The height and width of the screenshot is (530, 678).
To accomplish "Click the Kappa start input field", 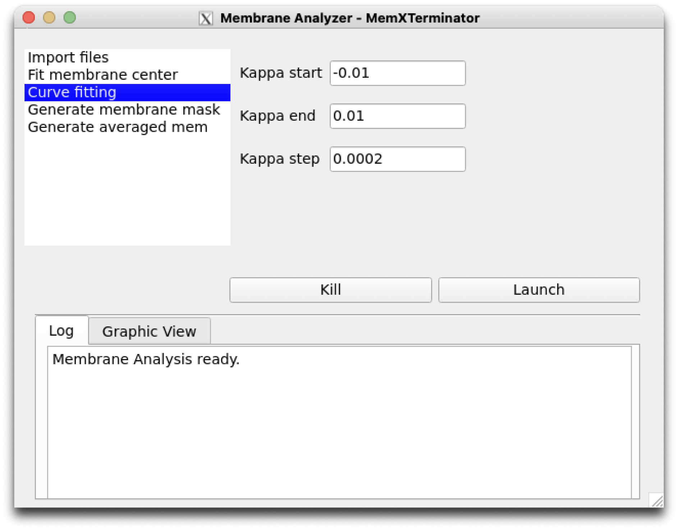I will click(398, 73).
